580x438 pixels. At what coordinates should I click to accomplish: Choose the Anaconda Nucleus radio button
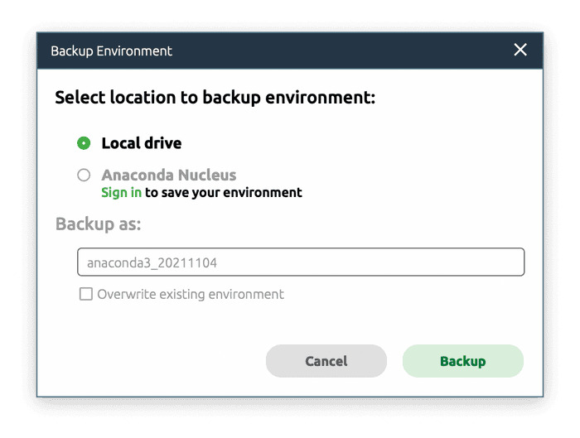(x=84, y=176)
